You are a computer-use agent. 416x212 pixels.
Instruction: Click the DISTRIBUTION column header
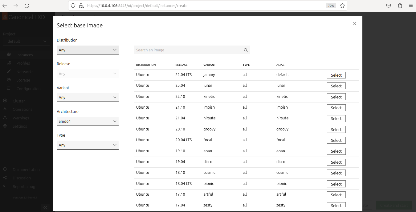tap(146, 65)
